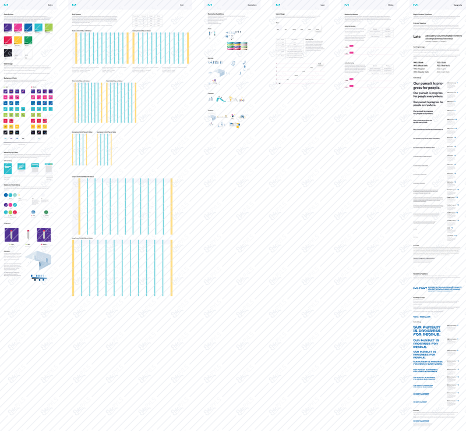Click the "900 / Black" font weight
The image size is (466, 431).
[x=418, y=63]
